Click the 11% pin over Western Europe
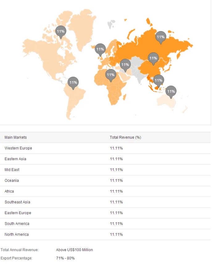212x265 pixels. (100, 49)
